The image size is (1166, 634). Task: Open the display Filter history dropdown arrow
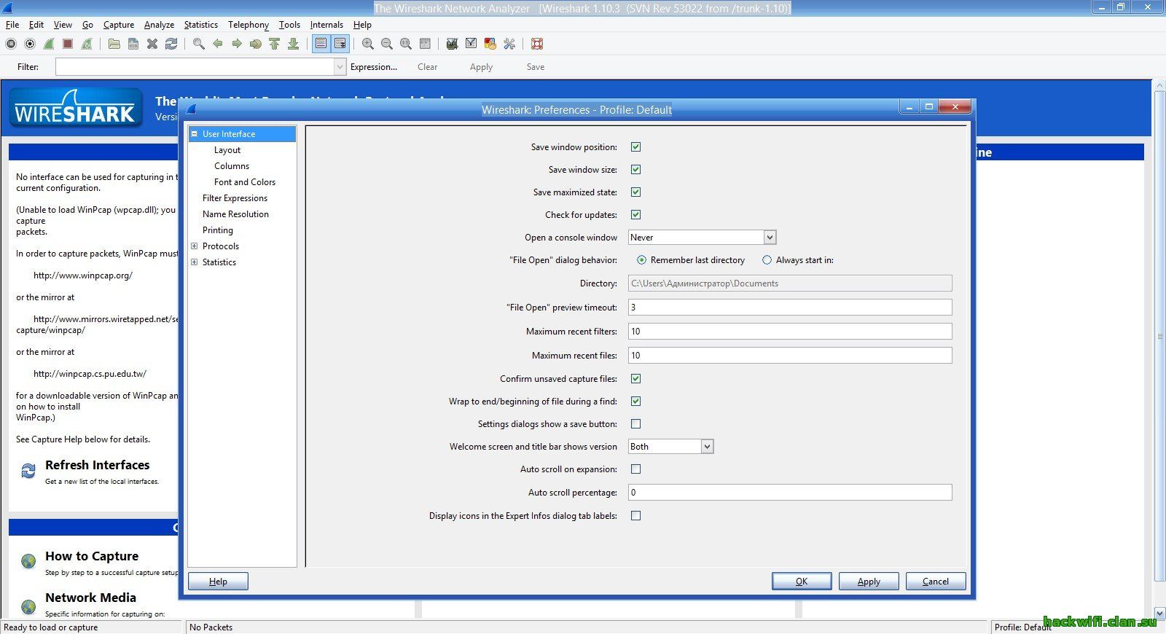[340, 67]
